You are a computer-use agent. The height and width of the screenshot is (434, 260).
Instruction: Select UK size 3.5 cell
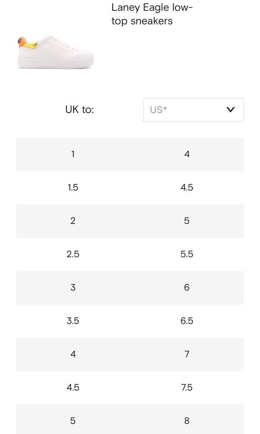tap(73, 321)
